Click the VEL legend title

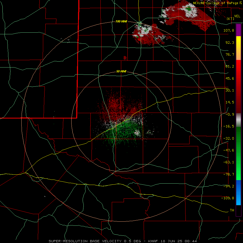coord(237,16)
